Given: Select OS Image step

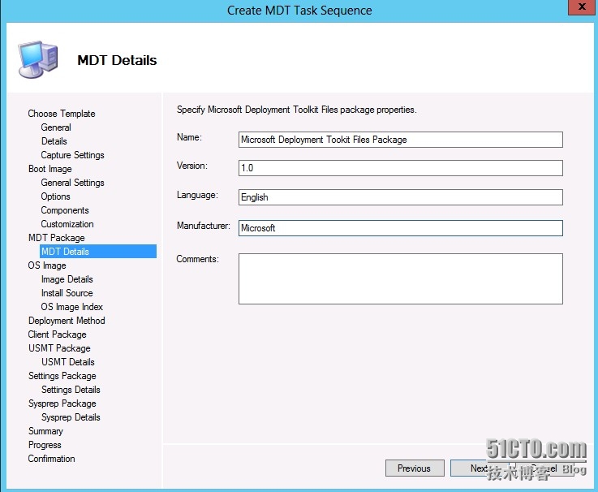Looking at the screenshot, I should tap(47, 265).
